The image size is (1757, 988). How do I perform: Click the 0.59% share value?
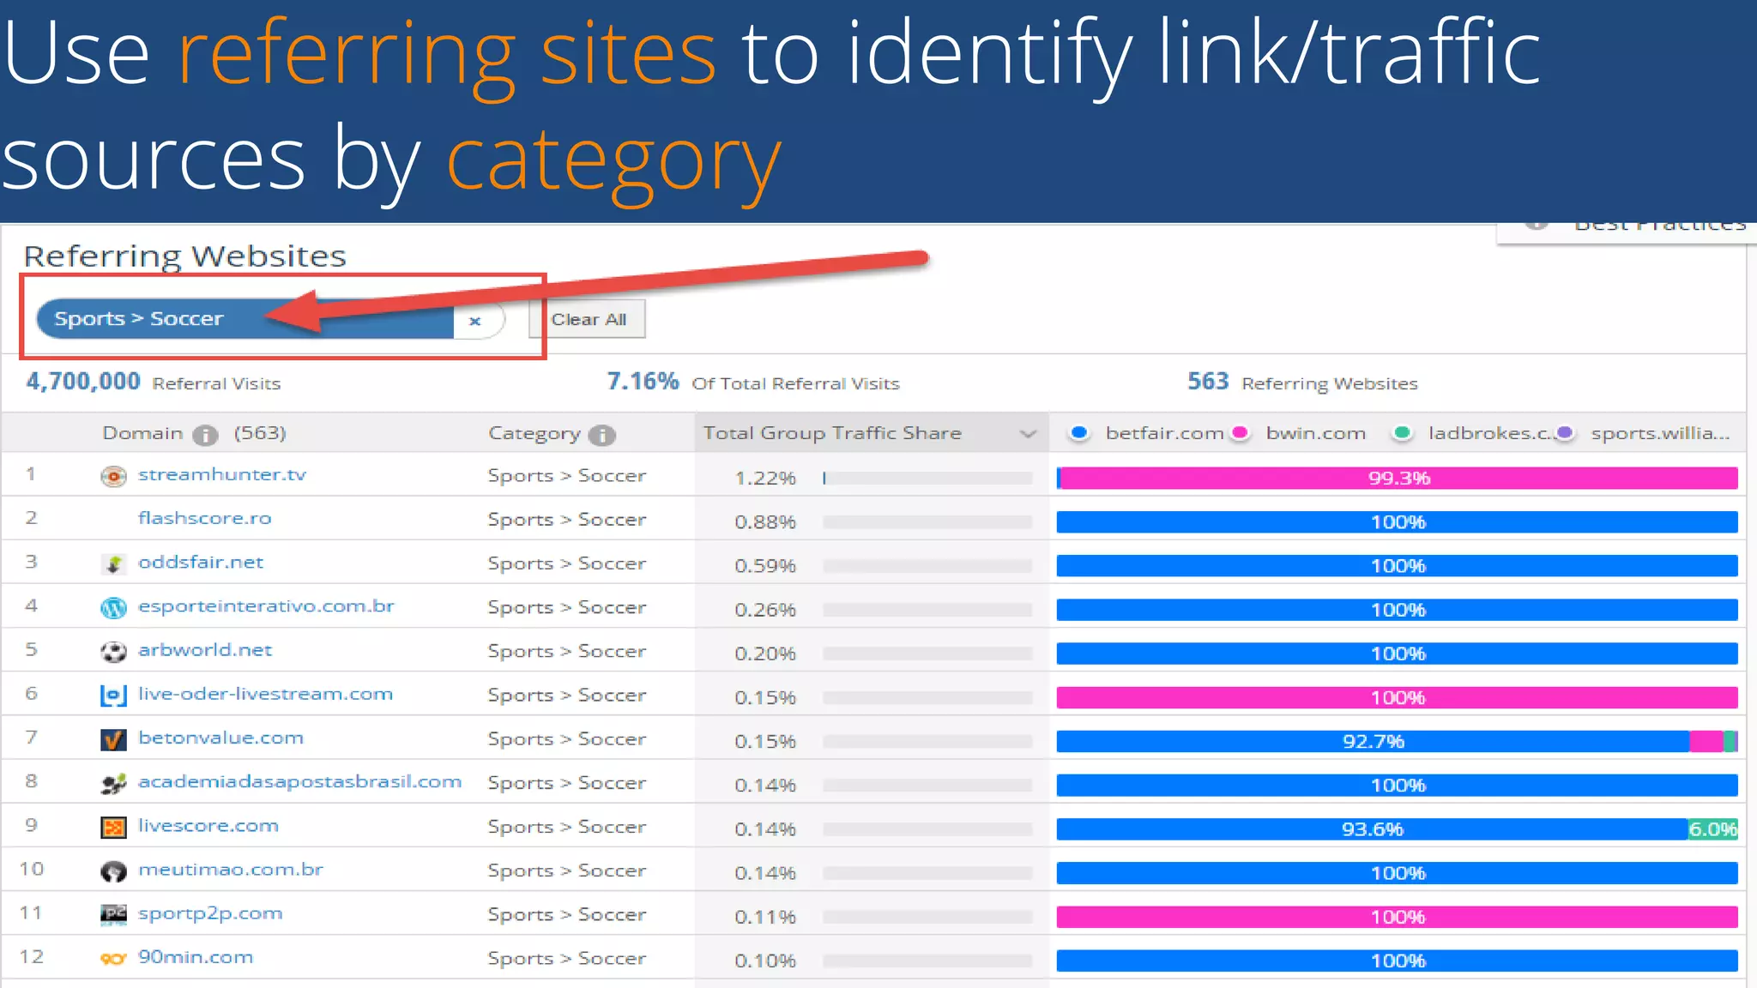(x=765, y=565)
